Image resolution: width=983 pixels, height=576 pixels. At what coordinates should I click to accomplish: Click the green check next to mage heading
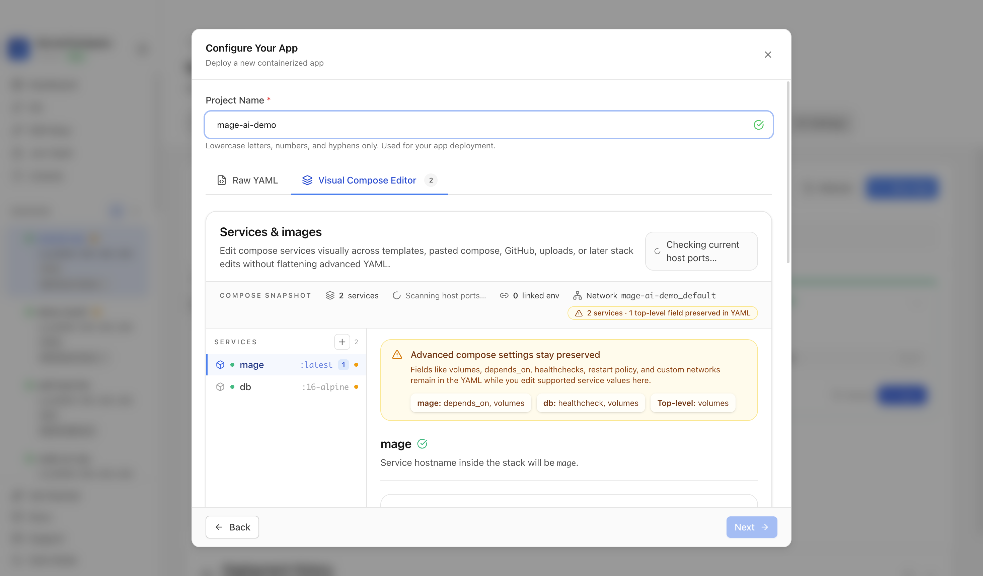422,444
